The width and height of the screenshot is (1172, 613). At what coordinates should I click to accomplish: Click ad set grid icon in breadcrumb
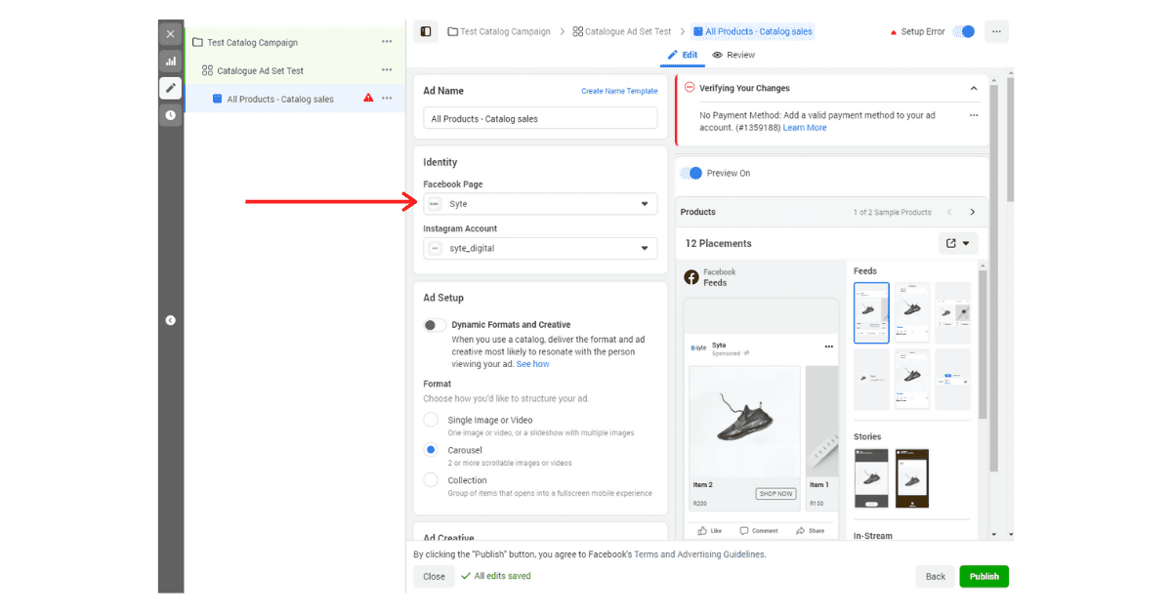pyautogui.click(x=578, y=31)
